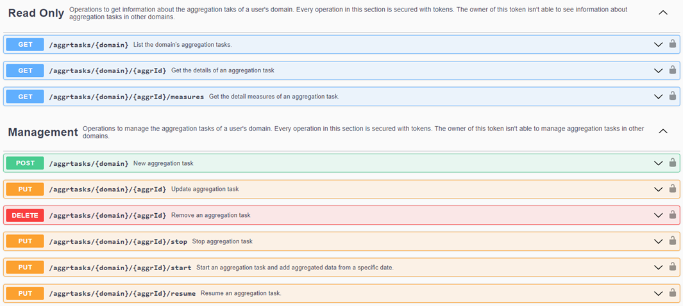The width and height of the screenshot is (683, 306).
Task: Click 'Remove an aggregation task' description
Action: click(x=211, y=216)
